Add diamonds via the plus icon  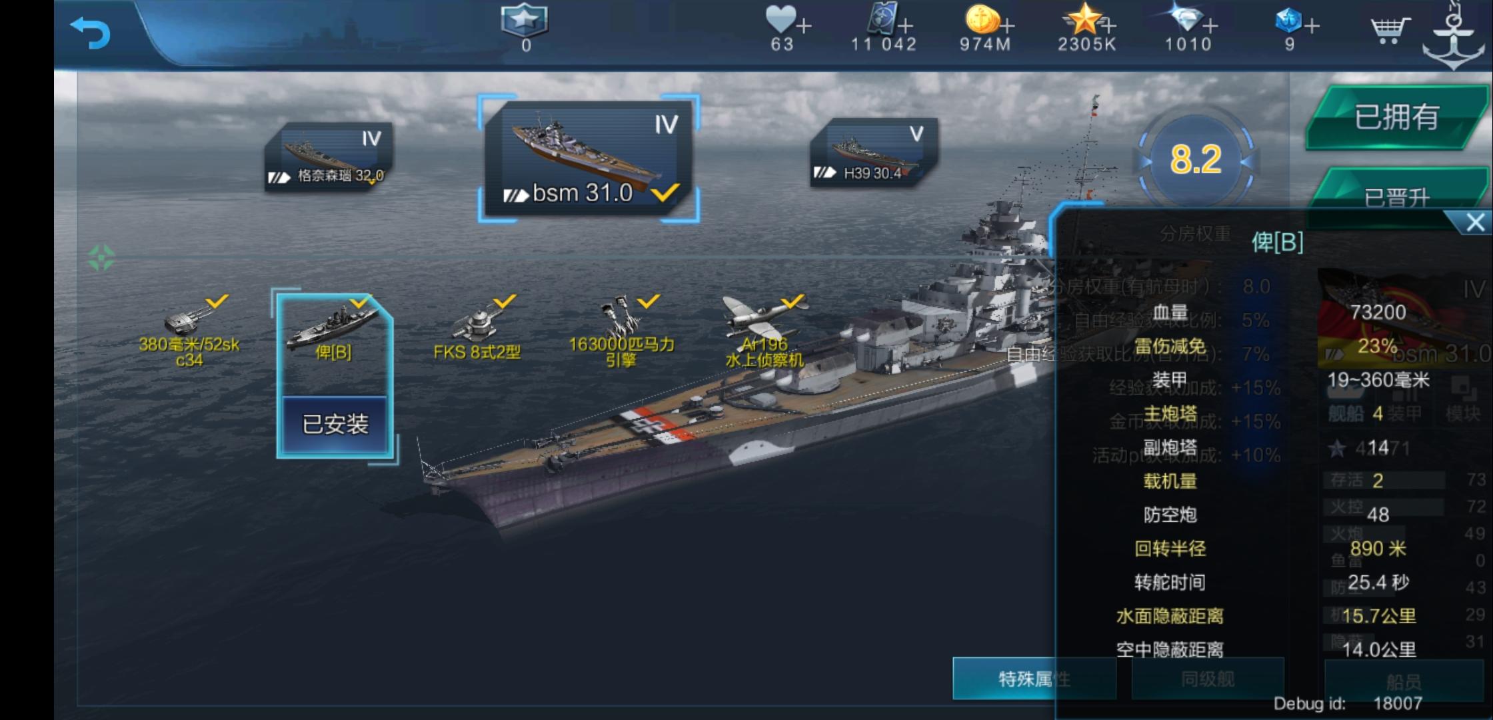coord(1210,26)
